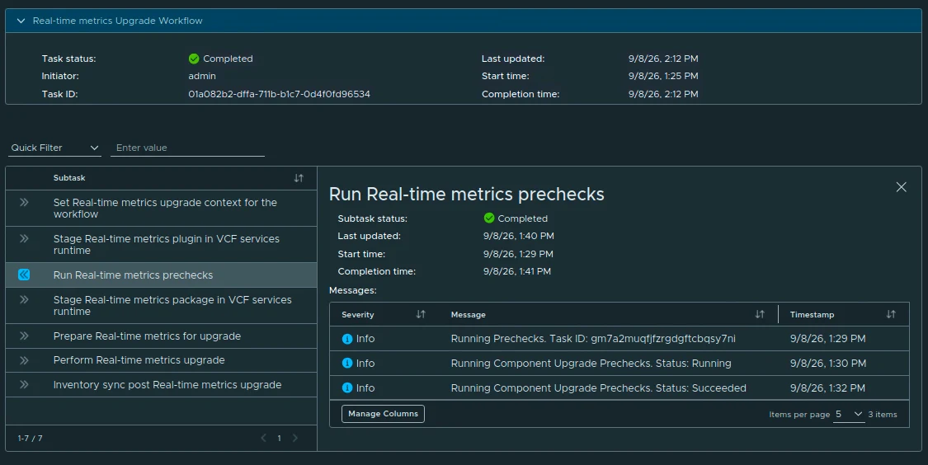Go to next subtask page
The image size is (928, 465).
click(x=295, y=439)
